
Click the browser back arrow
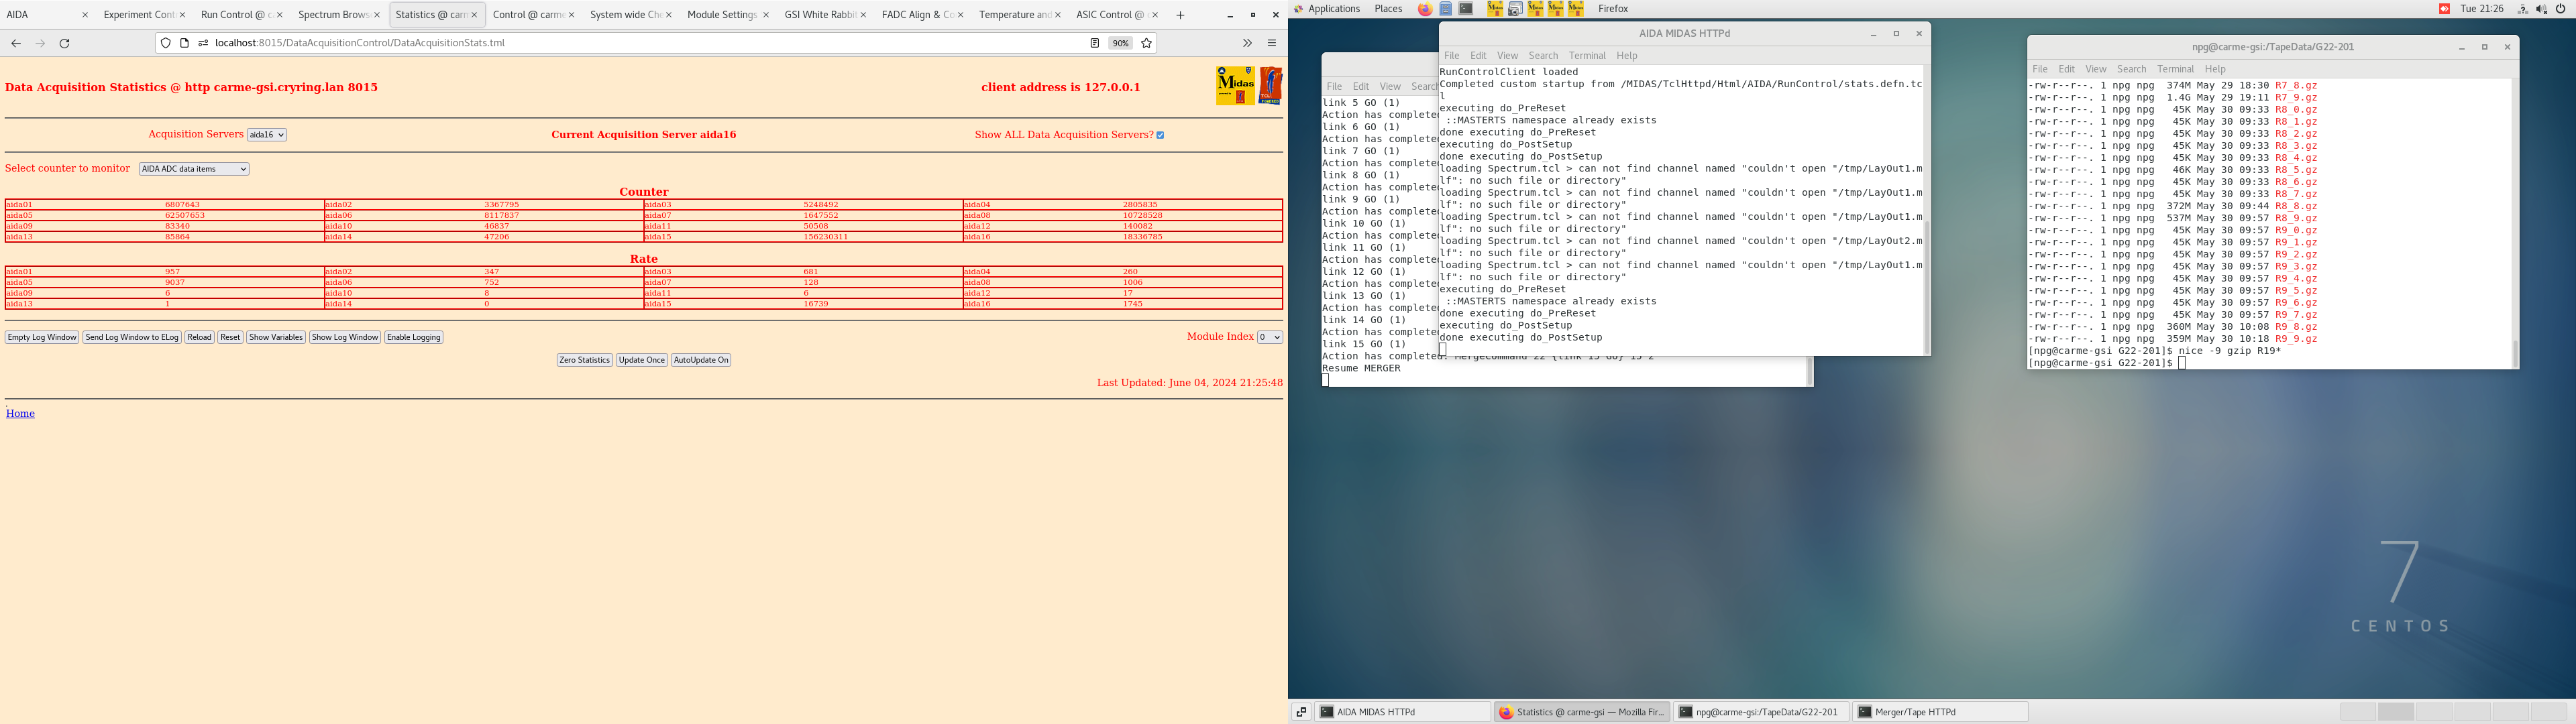16,43
